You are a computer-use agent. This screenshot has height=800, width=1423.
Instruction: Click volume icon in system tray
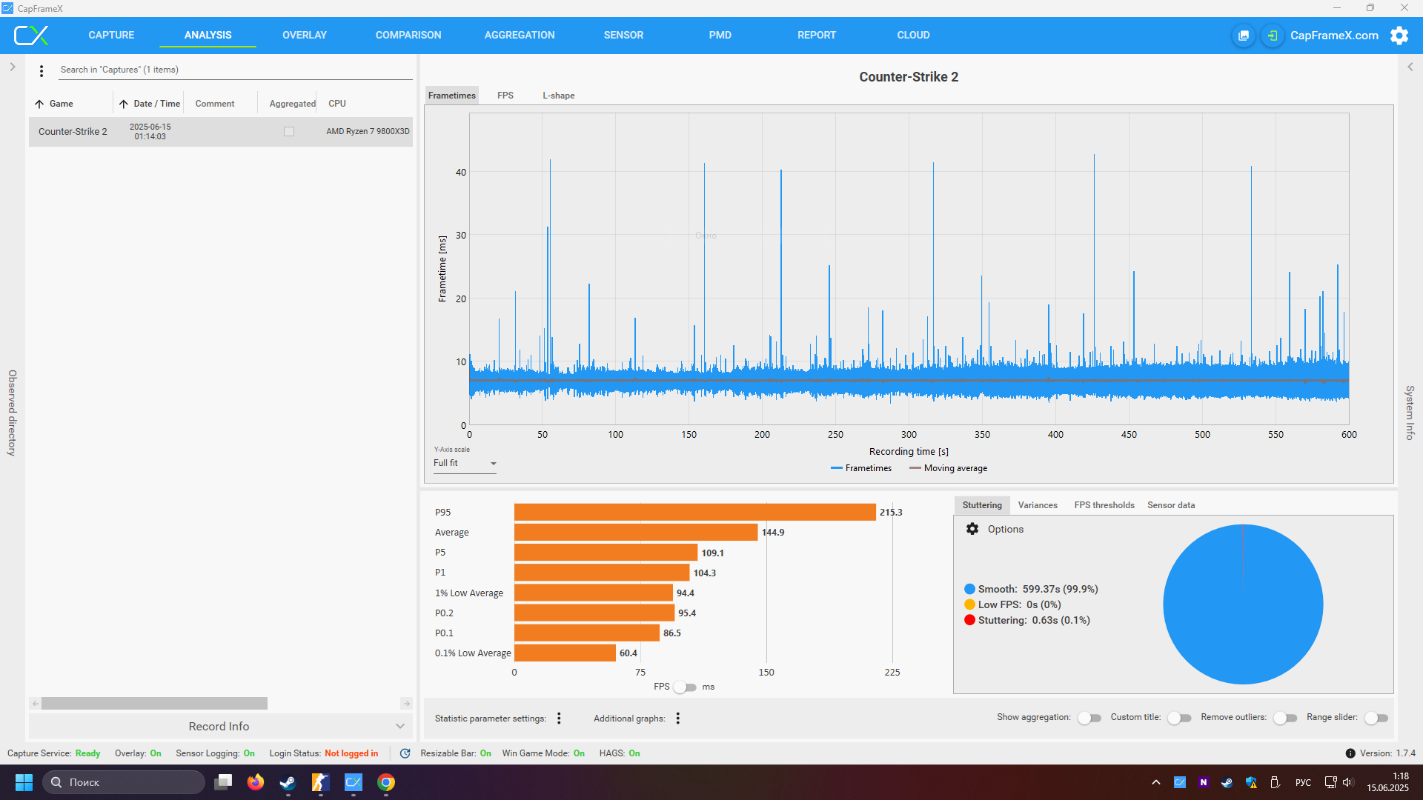1347,782
